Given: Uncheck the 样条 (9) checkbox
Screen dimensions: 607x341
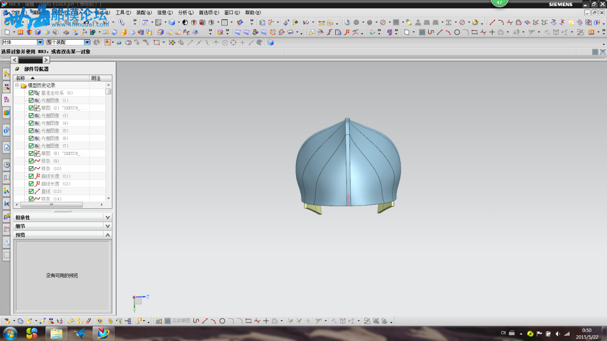Looking at the screenshot, I should (31, 161).
